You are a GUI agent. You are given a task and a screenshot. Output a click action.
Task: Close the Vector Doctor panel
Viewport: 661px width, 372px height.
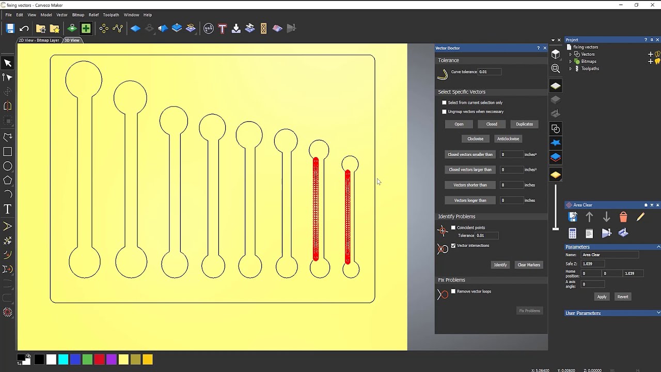[x=544, y=48]
